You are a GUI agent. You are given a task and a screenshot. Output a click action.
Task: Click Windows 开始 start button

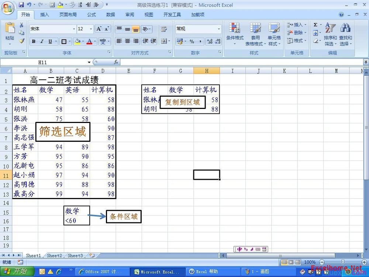pos(17,271)
